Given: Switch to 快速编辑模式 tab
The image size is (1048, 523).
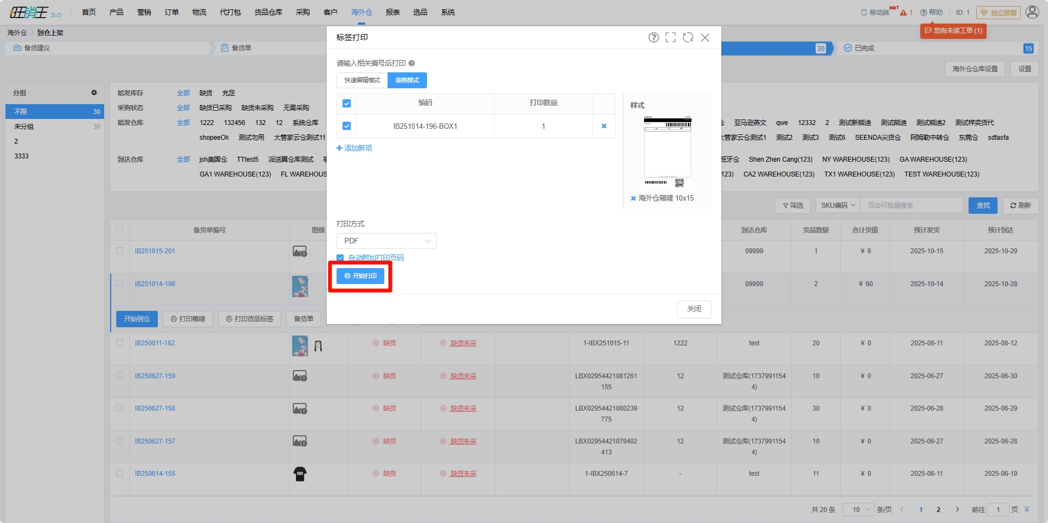Looking at the screenshot, I should click(362, 81).
